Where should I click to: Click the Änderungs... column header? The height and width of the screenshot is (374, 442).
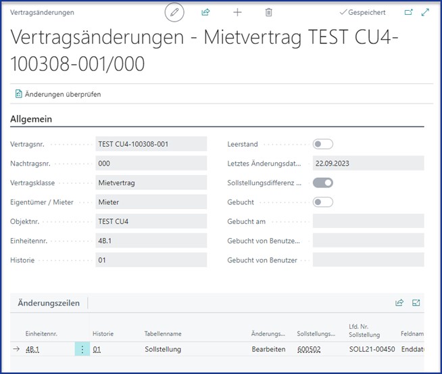point(268,333)
